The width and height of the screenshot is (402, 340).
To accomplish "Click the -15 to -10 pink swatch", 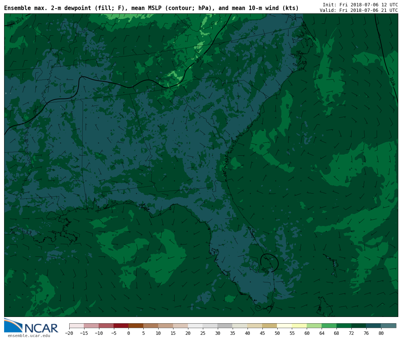I will 92,326.
